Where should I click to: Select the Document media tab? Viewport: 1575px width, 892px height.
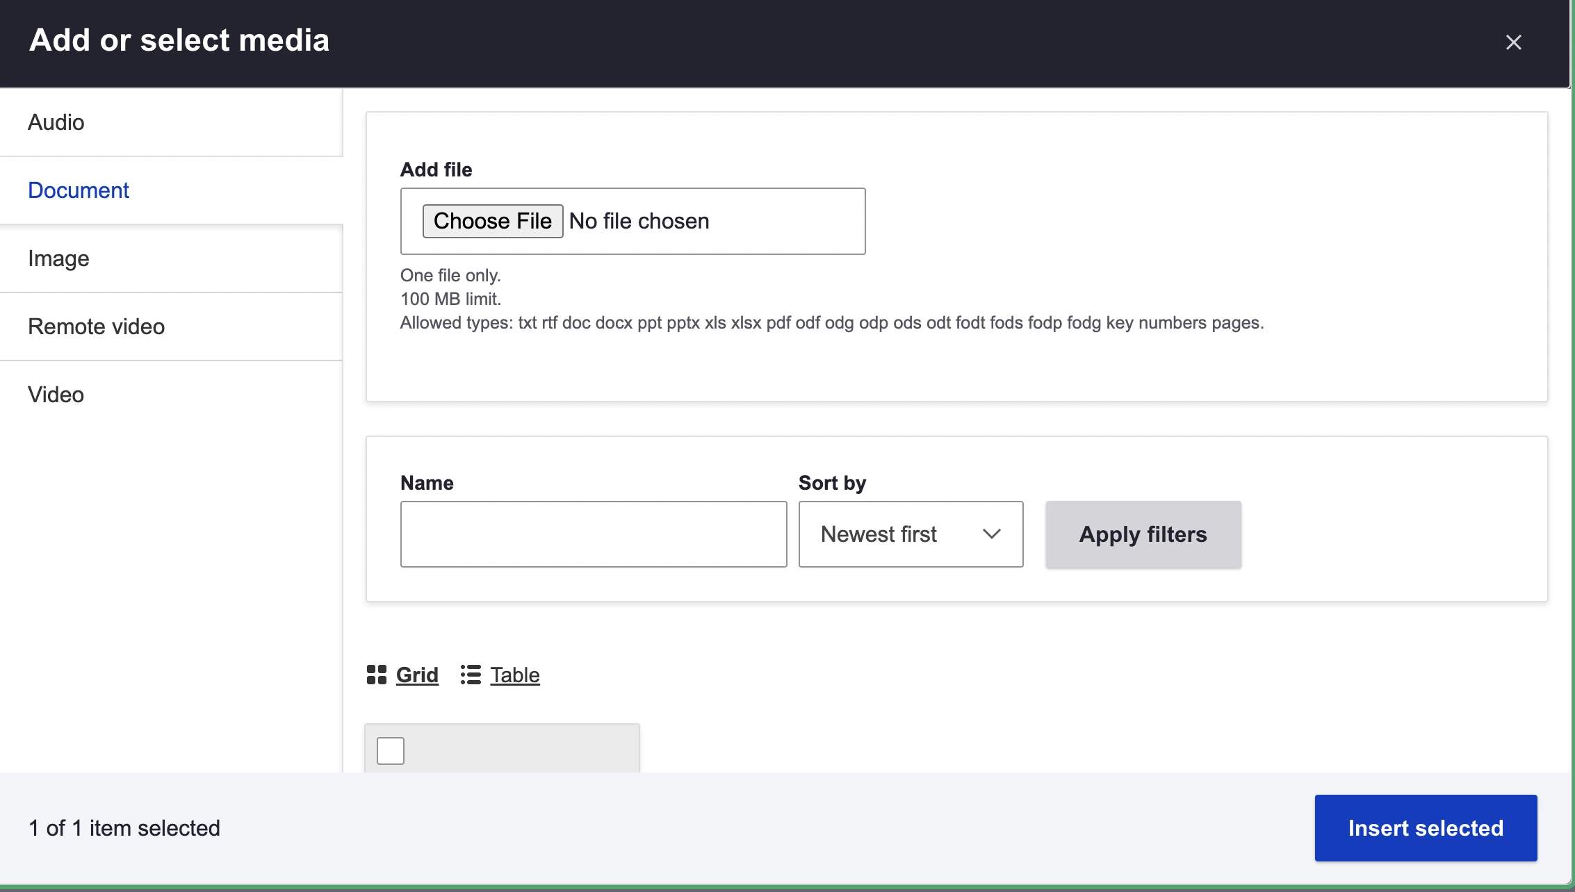click(x=78, y=189)
